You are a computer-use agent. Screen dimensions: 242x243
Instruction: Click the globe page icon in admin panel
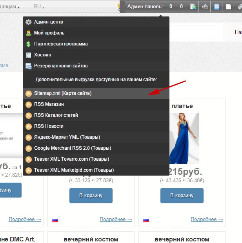[193, 7]
